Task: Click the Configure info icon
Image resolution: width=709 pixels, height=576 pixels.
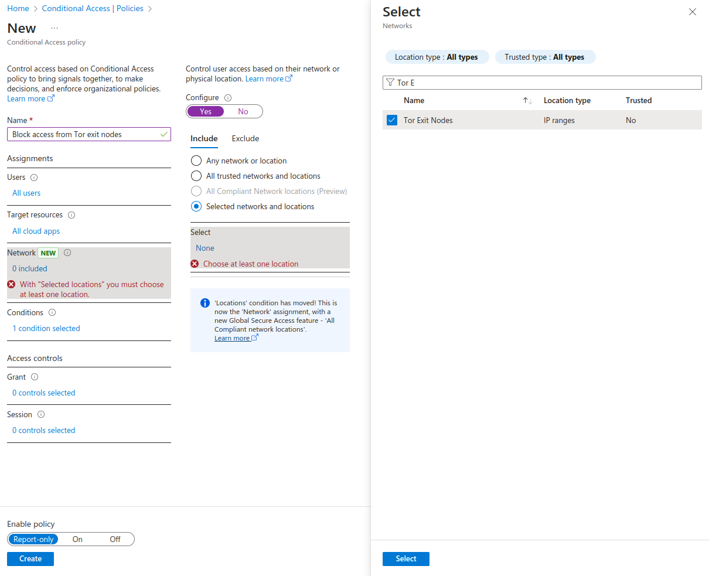Action: pyautogui.click(x=227, y=97)
